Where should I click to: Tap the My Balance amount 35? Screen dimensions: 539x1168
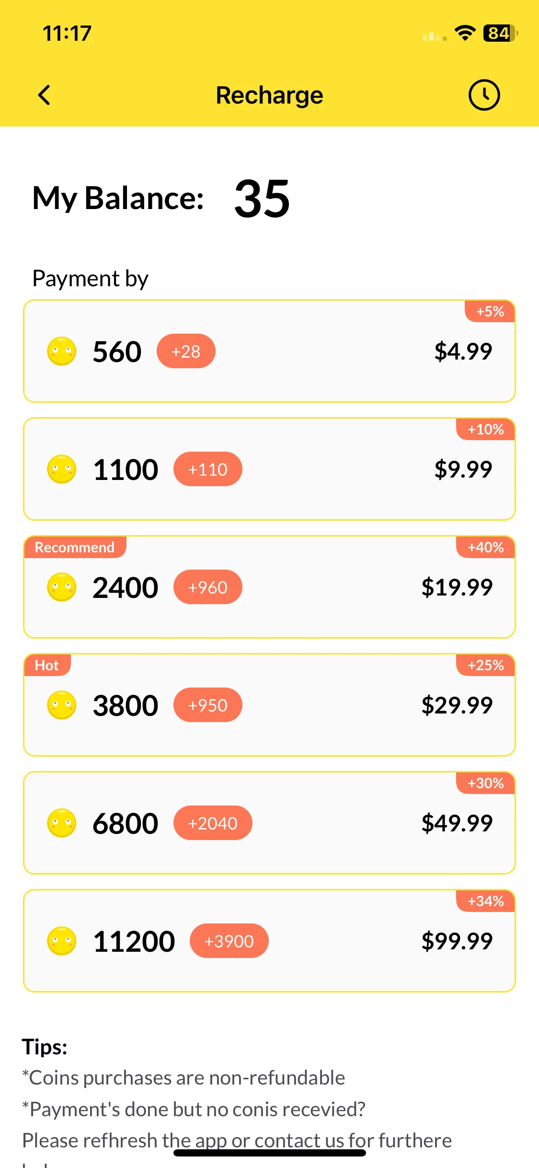pyautogui.click(x=262, y=198)
